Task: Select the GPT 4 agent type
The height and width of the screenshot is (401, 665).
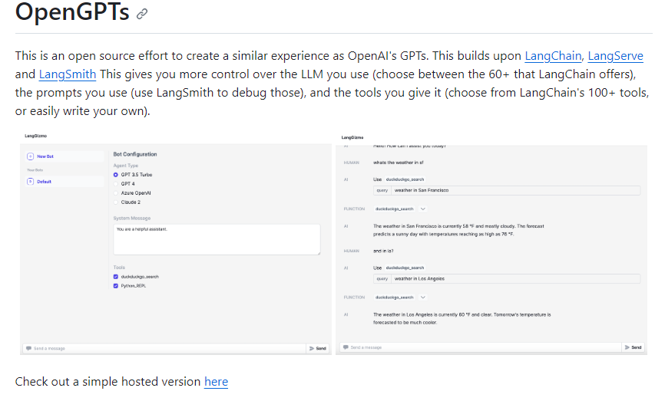Action: [x=116, y=184]
